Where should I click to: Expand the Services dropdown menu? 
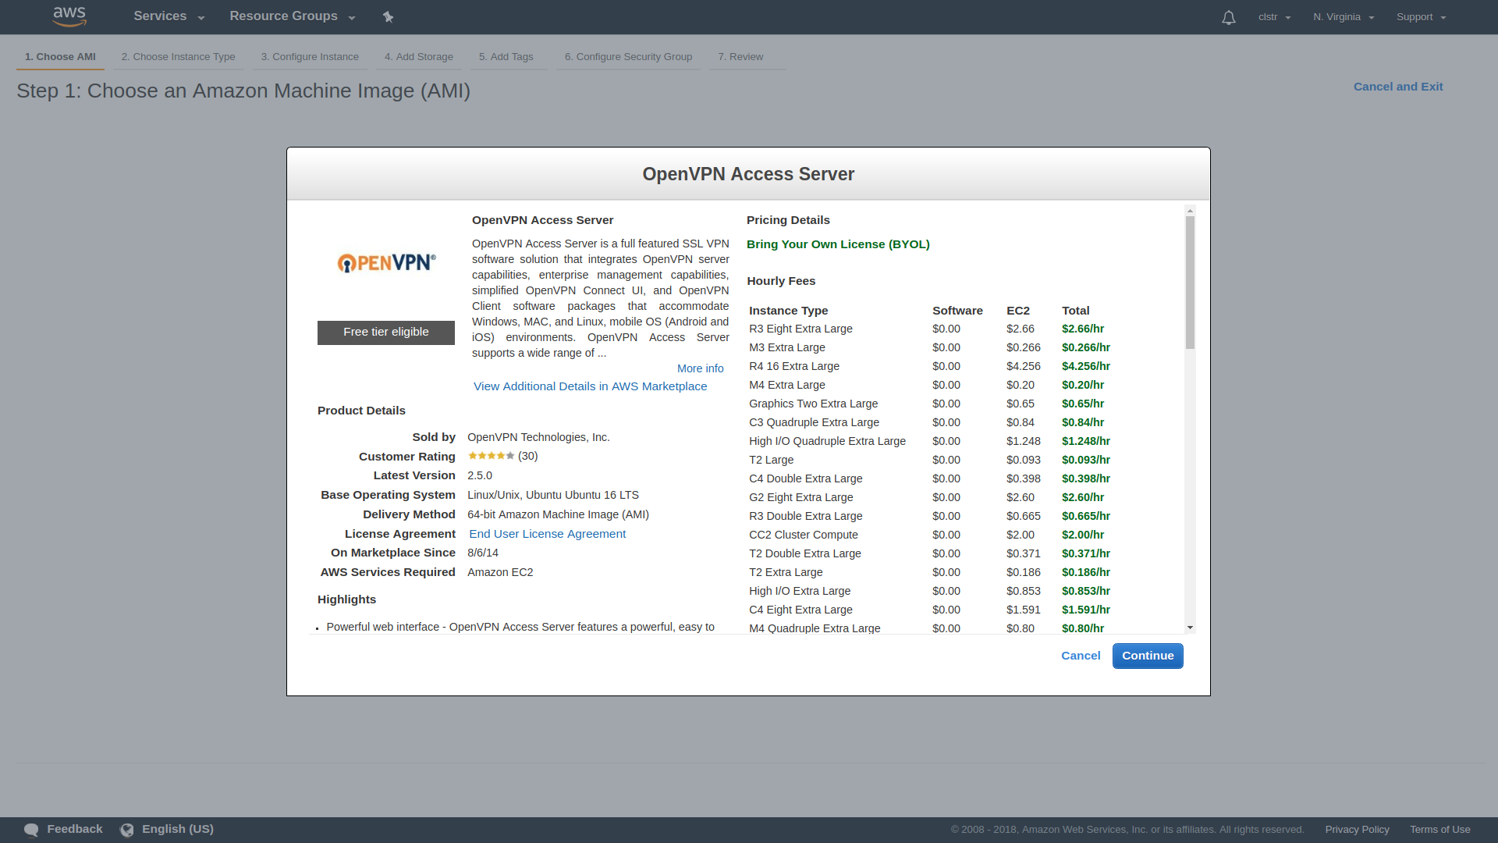(169, 16)
